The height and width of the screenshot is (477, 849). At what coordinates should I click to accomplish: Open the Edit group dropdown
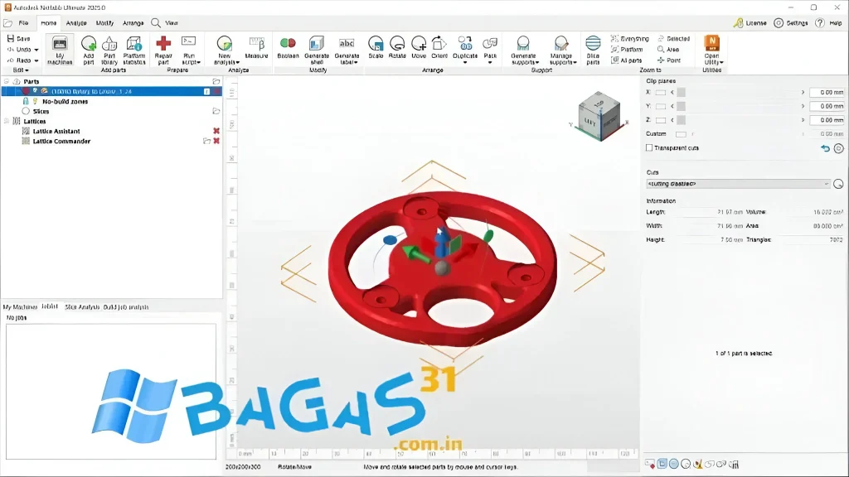pyautogui.click(x=21, y=70)
